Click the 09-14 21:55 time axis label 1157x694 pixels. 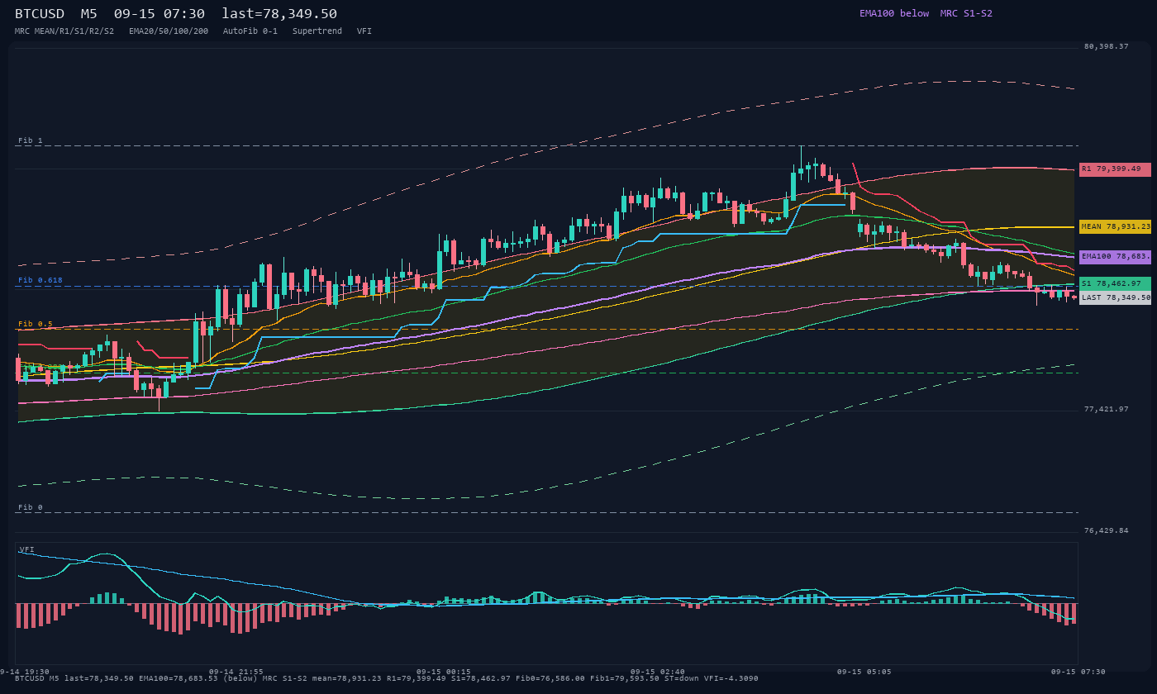[236, 672]
